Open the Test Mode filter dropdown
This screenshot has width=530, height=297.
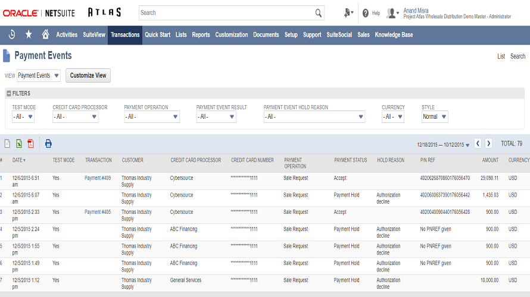(x=23, y=117)
